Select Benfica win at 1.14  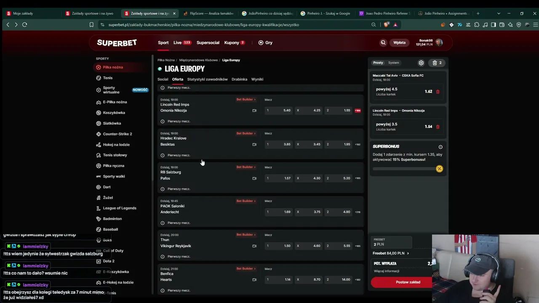279,279
